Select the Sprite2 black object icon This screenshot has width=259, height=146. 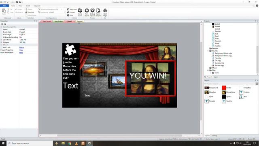click(224, 97)
